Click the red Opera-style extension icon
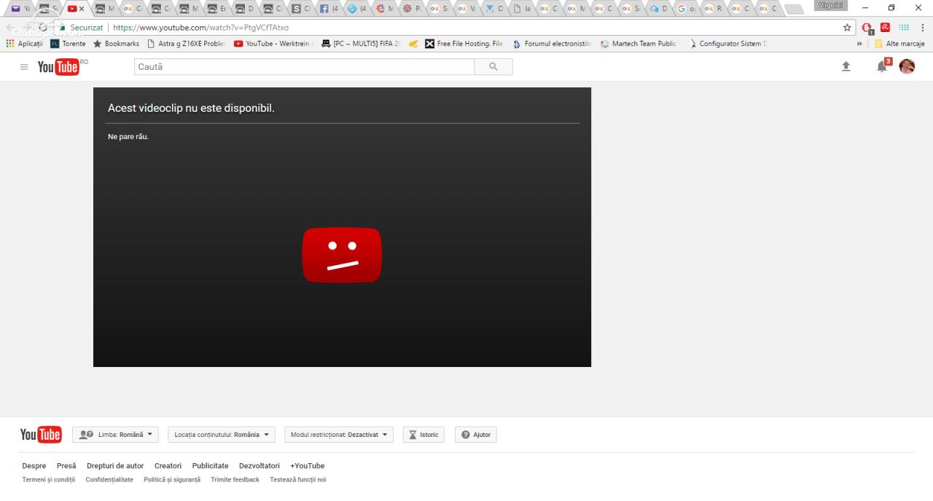933x501 pixels. tap(867, 28)
